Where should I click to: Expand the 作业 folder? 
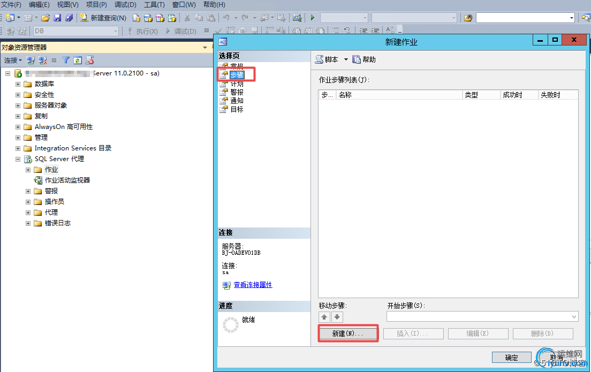tap(28, 170)
